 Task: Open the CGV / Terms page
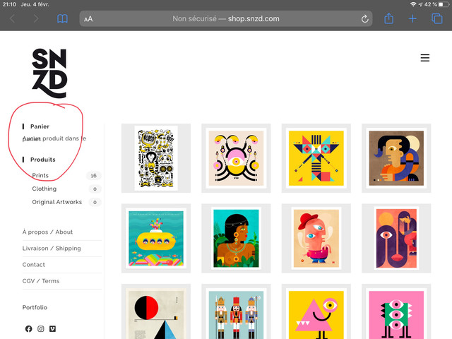pyautogui.click(x=41, y=281)
